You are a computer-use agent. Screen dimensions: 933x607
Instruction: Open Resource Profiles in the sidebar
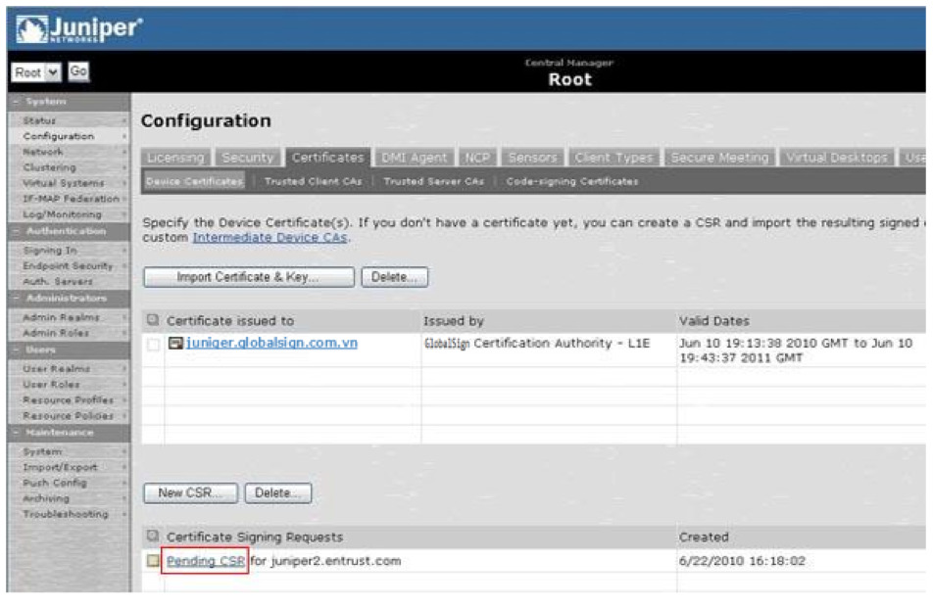[68, 400]
